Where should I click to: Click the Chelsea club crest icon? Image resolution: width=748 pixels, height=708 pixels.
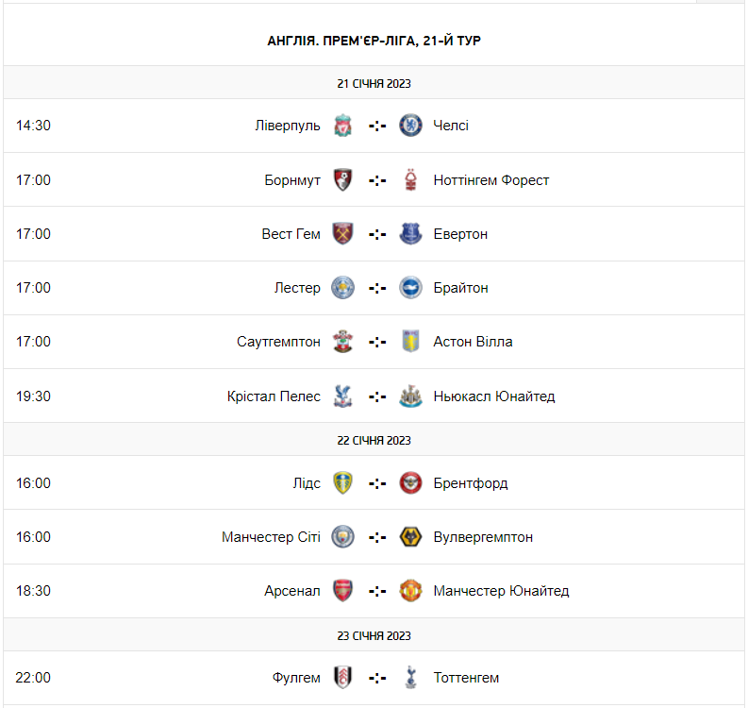(x=410, y=126)
